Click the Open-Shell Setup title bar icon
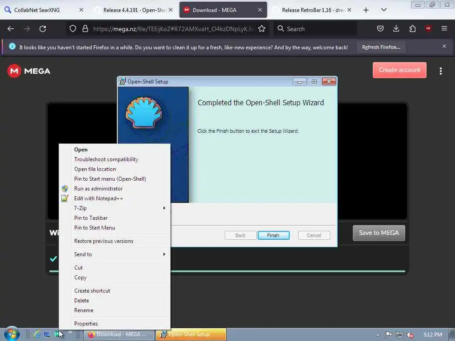Screen dimensions: 455x341 123,82
